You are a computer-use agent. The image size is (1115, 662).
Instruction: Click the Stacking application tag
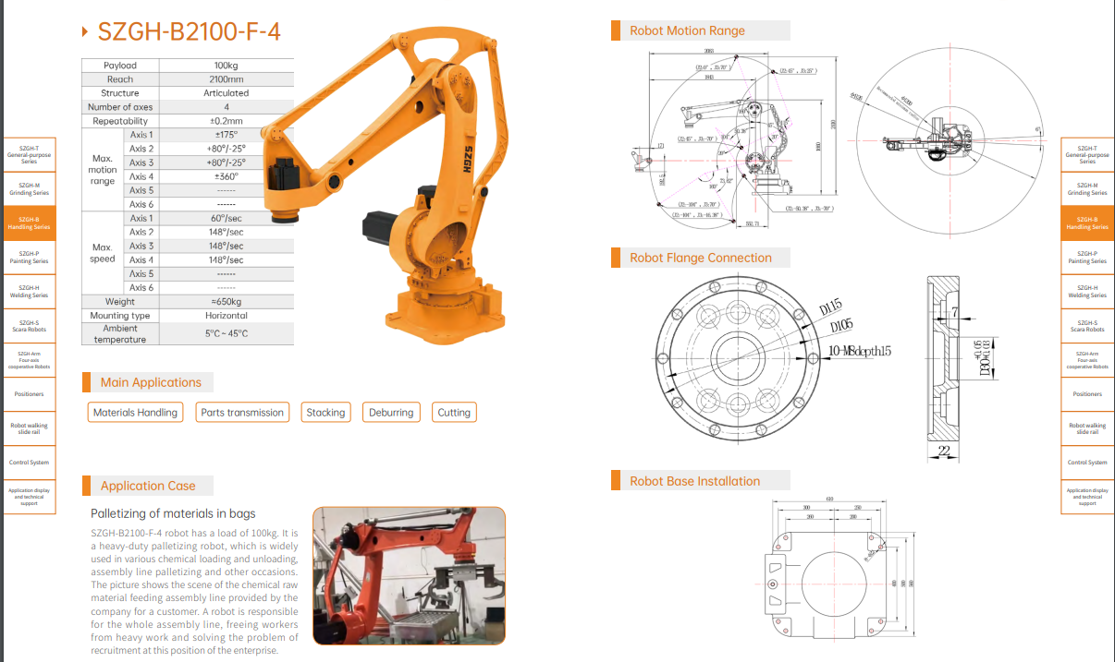(x=325, y=413)
